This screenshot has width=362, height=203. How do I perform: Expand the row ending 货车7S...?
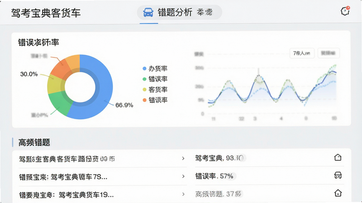[x=183, y=176]
